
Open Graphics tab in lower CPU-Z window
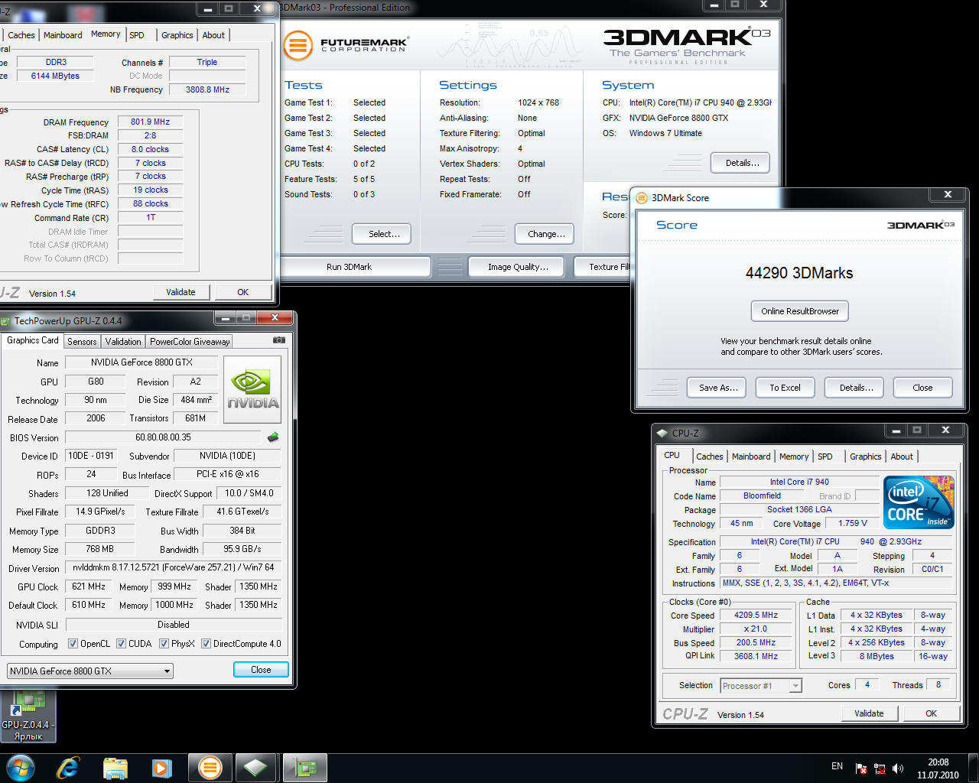click(x=866, y=456)
